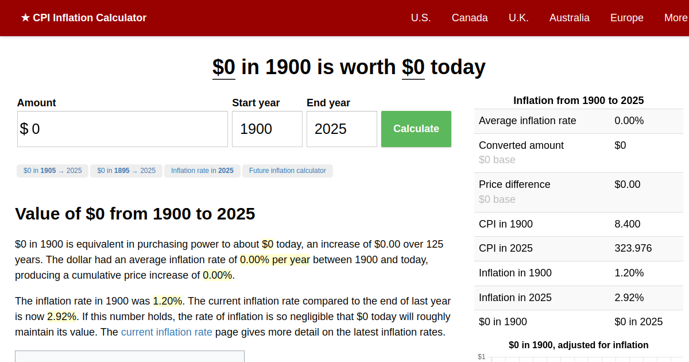
Task: Expand the More navigation menu
Action: coord(675,18)
